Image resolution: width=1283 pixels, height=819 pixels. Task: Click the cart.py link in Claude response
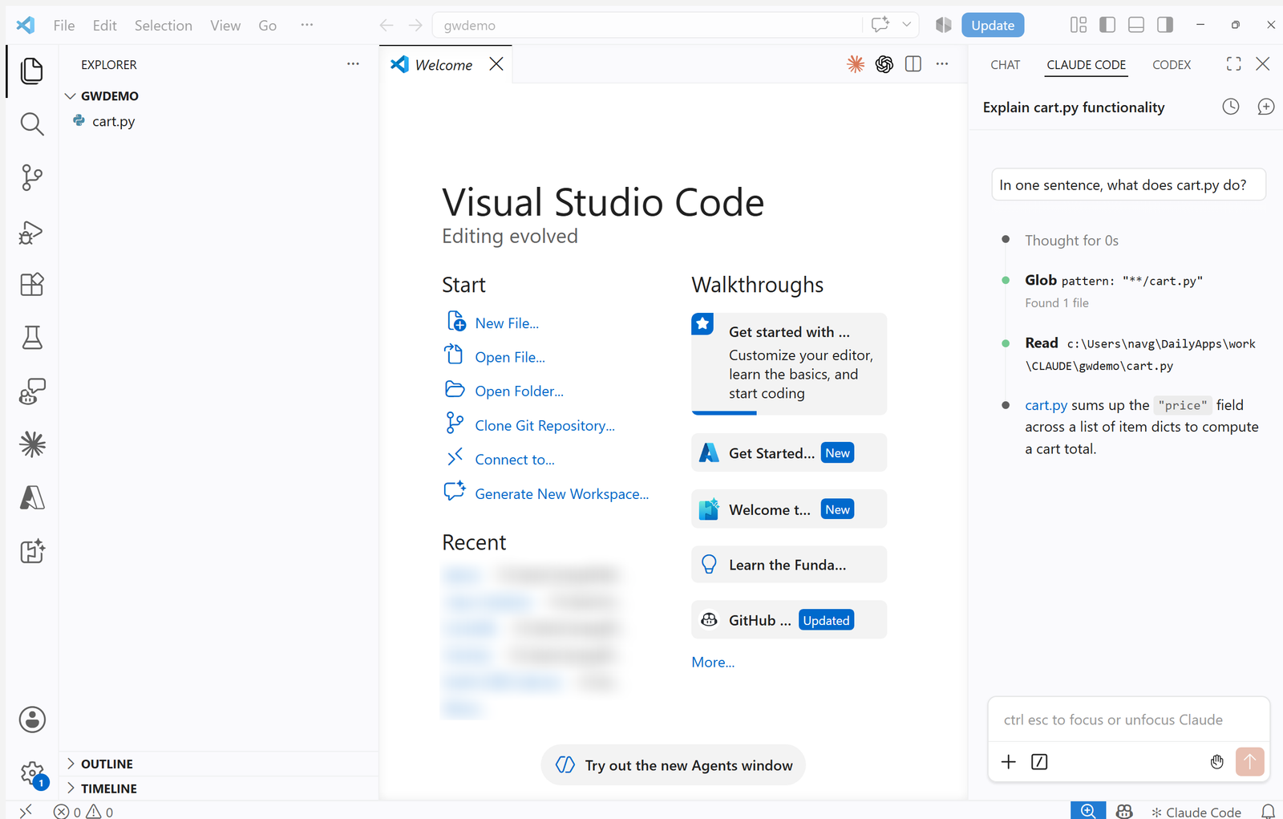tap(1046, 405)
